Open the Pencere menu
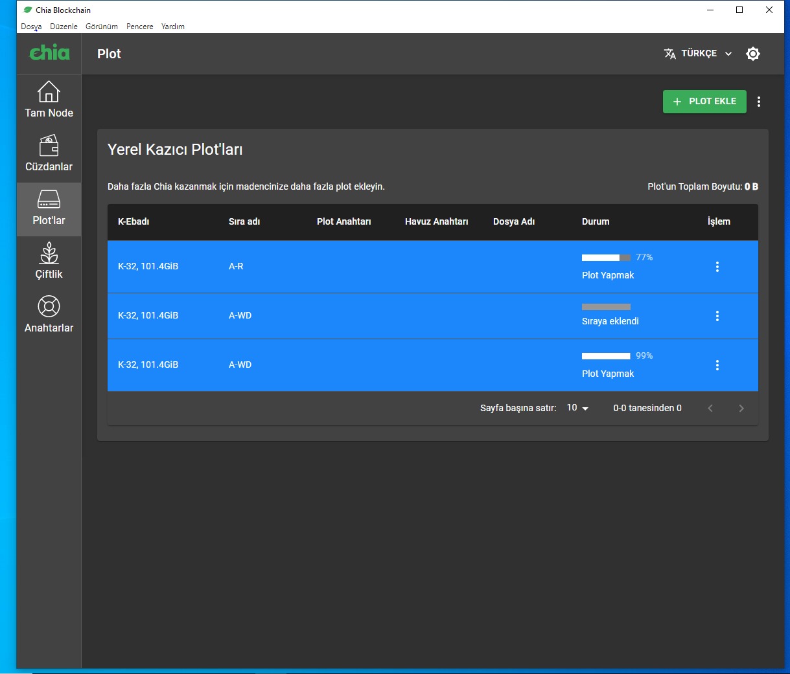Viewport: 790px width, 674px height. tap(140, 27)
